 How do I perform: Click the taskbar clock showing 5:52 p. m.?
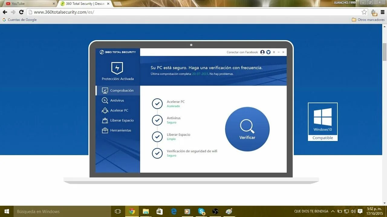click(x=375, y=211)
